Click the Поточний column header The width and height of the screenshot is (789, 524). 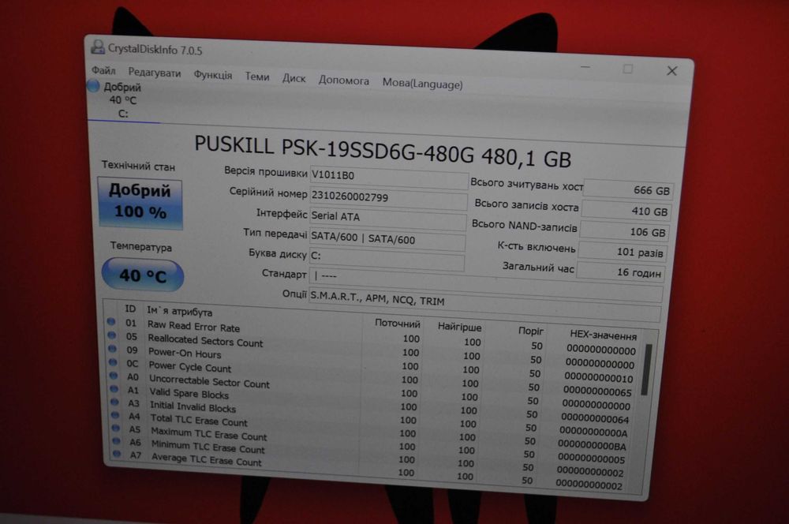click(x=398, y=323)
